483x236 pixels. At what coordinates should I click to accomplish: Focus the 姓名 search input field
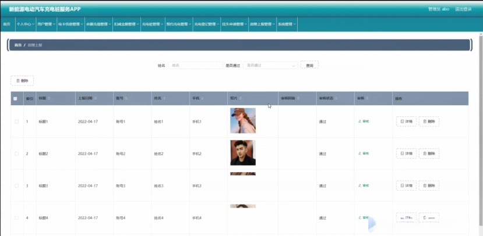(196, 66)
